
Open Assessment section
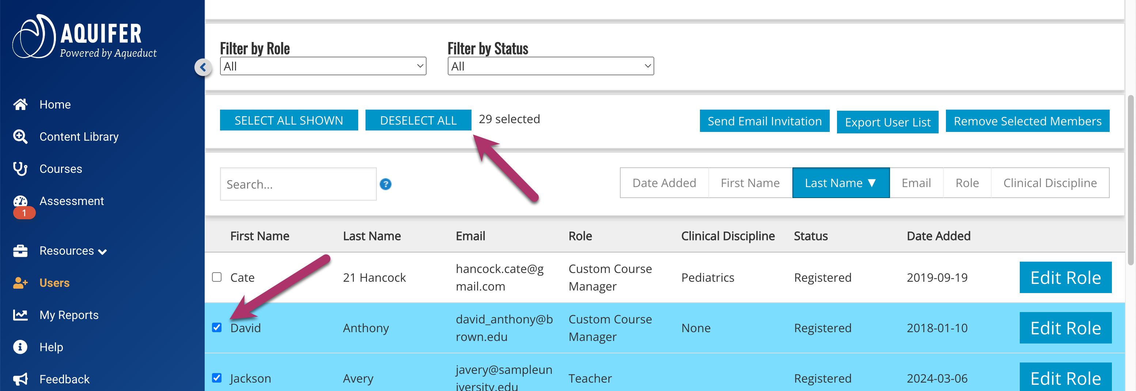(71, 201)
